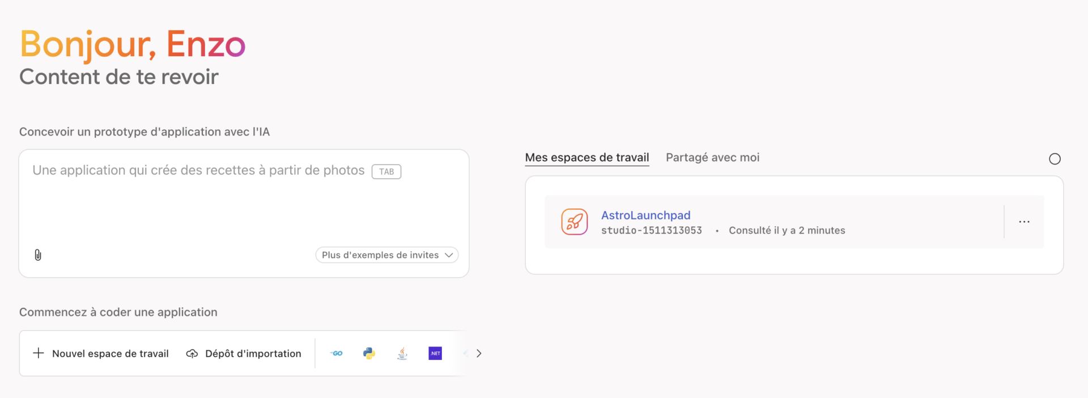Click the Content de te revoir subtitle
The height and width of the screenshot is (398, 1088).
pos(119,77)
